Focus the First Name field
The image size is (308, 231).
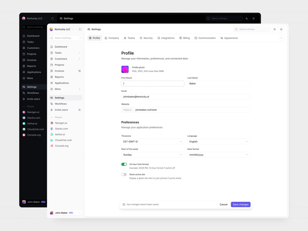pyautogui.click(x=153, y=83)
